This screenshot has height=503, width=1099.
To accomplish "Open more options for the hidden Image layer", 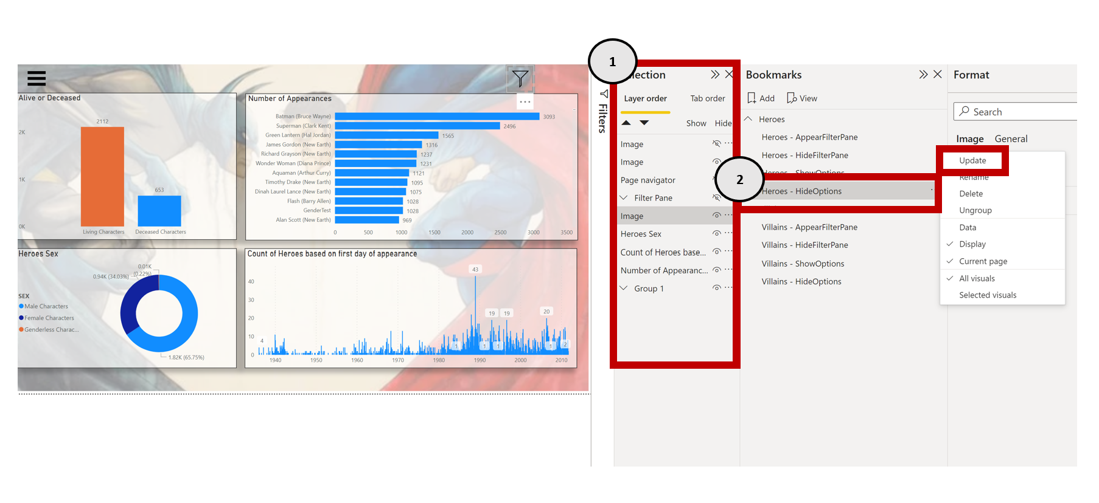I will 728,143.
